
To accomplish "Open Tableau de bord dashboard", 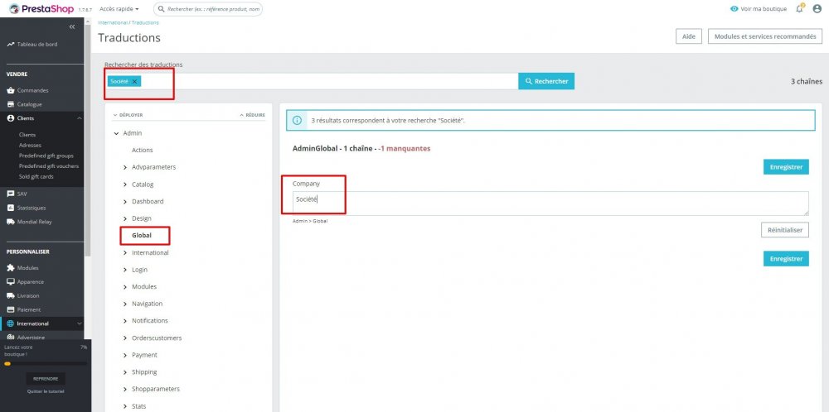I will pyautogui.click(x=32, y=45).
